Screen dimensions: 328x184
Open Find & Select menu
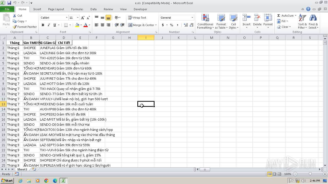point(313,21)
